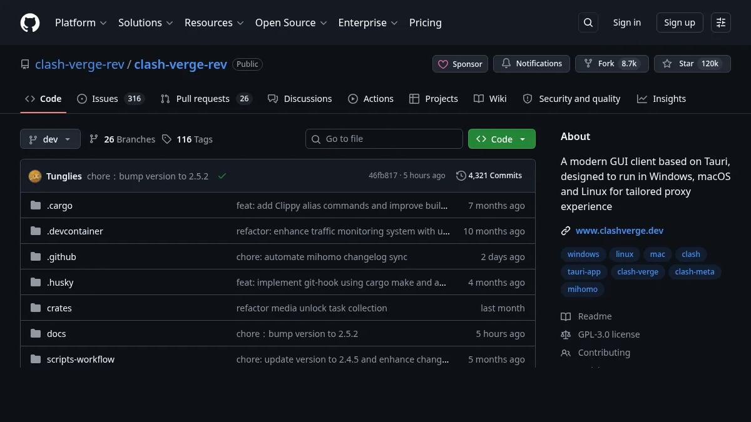Expand the Enterprise menu
Viewport: 751px width, 422px height.
click(368, 23)
